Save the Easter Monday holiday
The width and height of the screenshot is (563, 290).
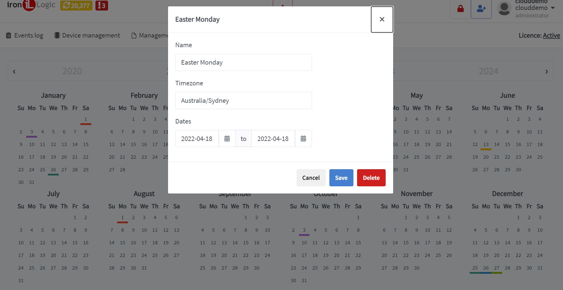click(x=341, y=178)
